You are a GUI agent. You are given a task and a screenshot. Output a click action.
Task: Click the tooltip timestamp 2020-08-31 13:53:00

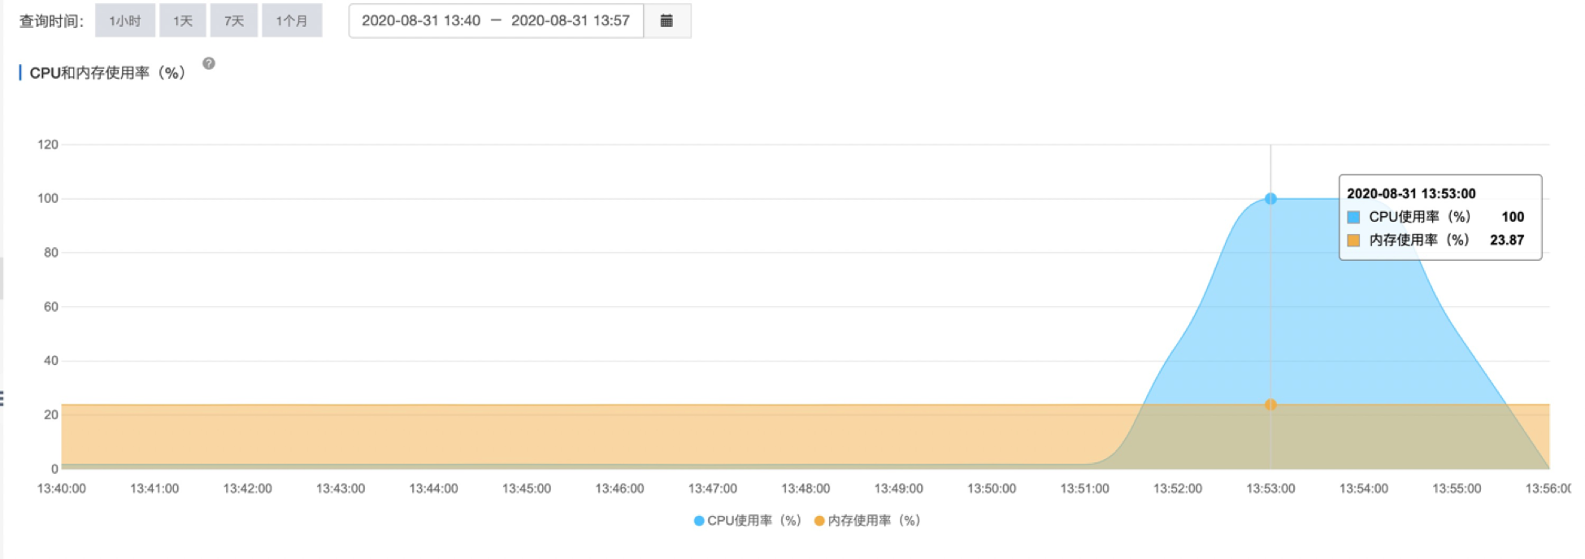tap(1411, 193)
